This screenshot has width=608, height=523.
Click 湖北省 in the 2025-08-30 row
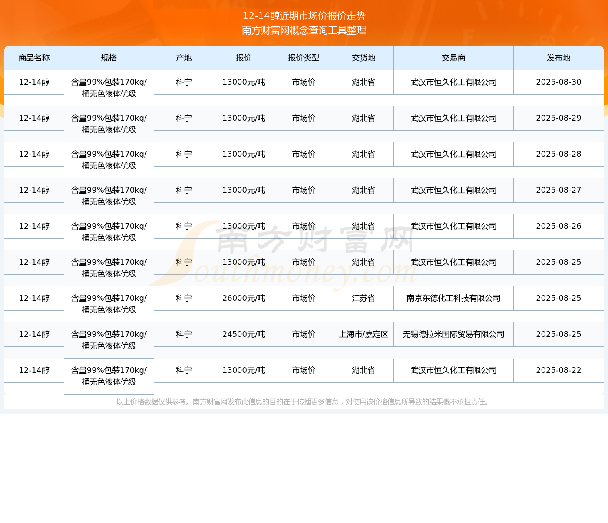coord(364,82)
